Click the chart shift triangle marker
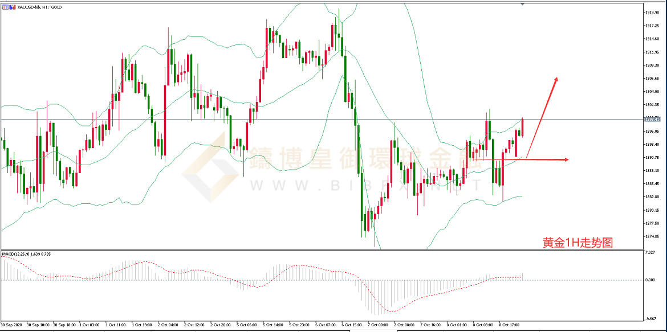This screenshot has height=332, width=667. 522,4
